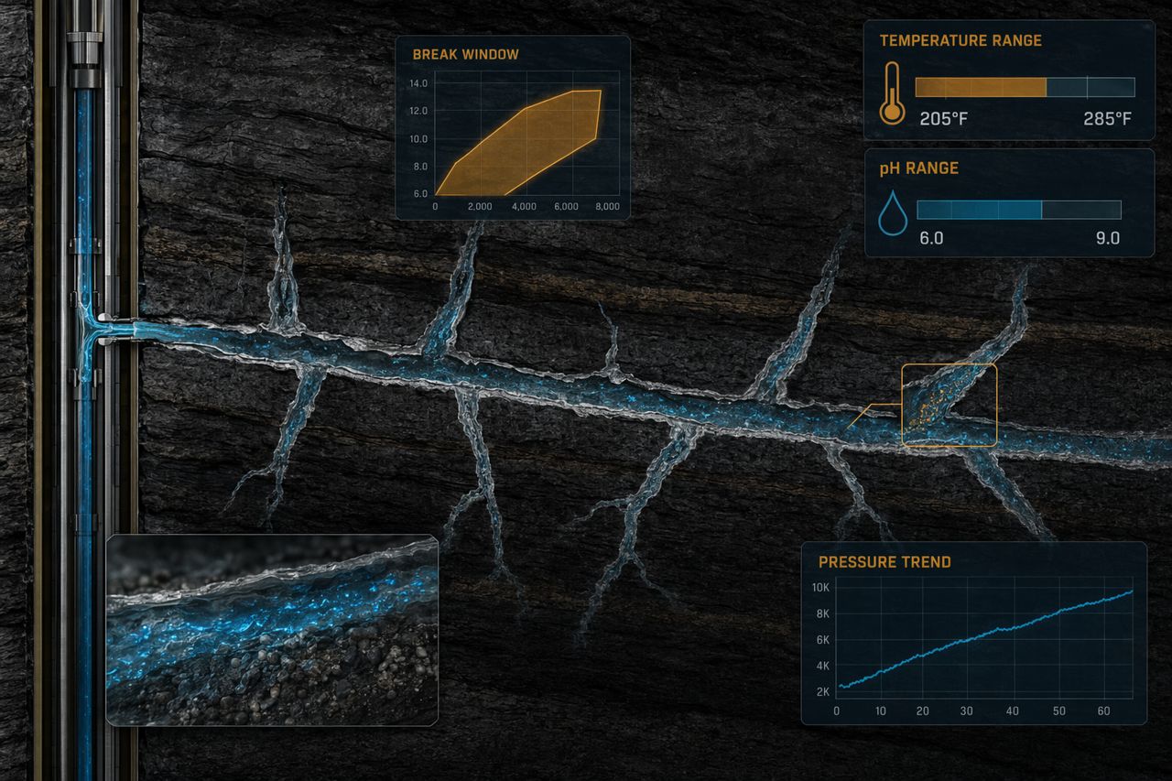Click the "40" time label in Pressure Trend
The width and height of the screenshot is (1172, 781).
click(x=1013, y=711)
